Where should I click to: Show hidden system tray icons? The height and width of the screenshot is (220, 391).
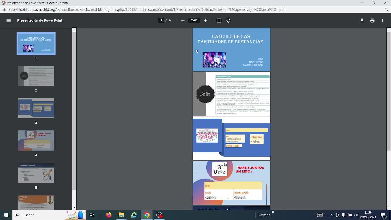tap(331, 215)
